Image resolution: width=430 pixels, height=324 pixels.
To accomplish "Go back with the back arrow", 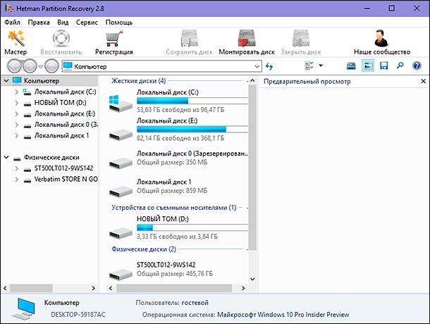I will [14, 66].
